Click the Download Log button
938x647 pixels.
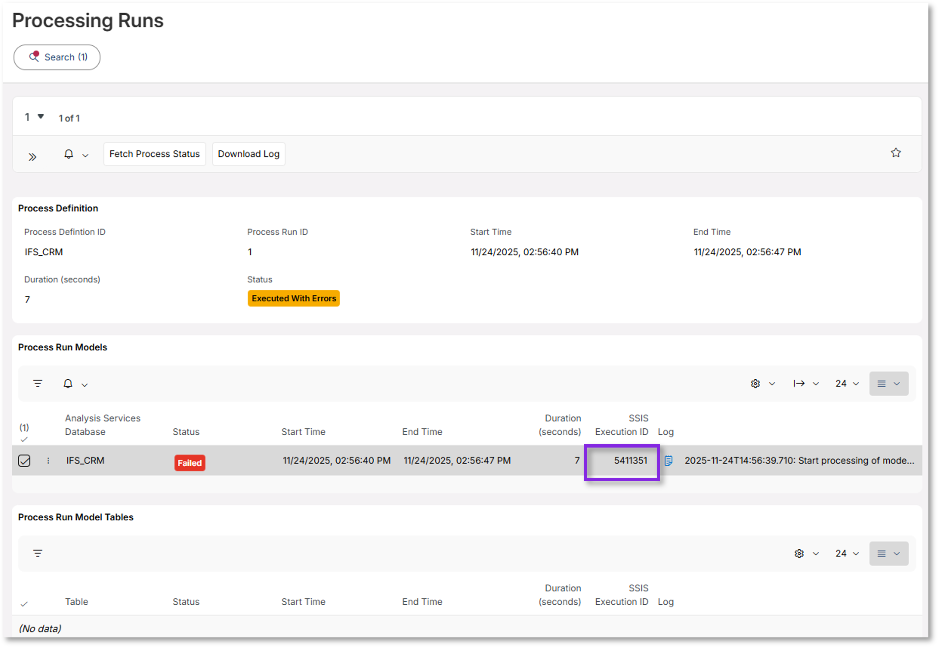[249, 154]
